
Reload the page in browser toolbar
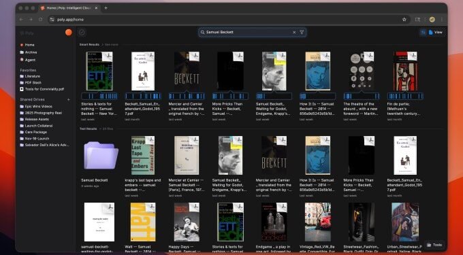click(40, 20)
